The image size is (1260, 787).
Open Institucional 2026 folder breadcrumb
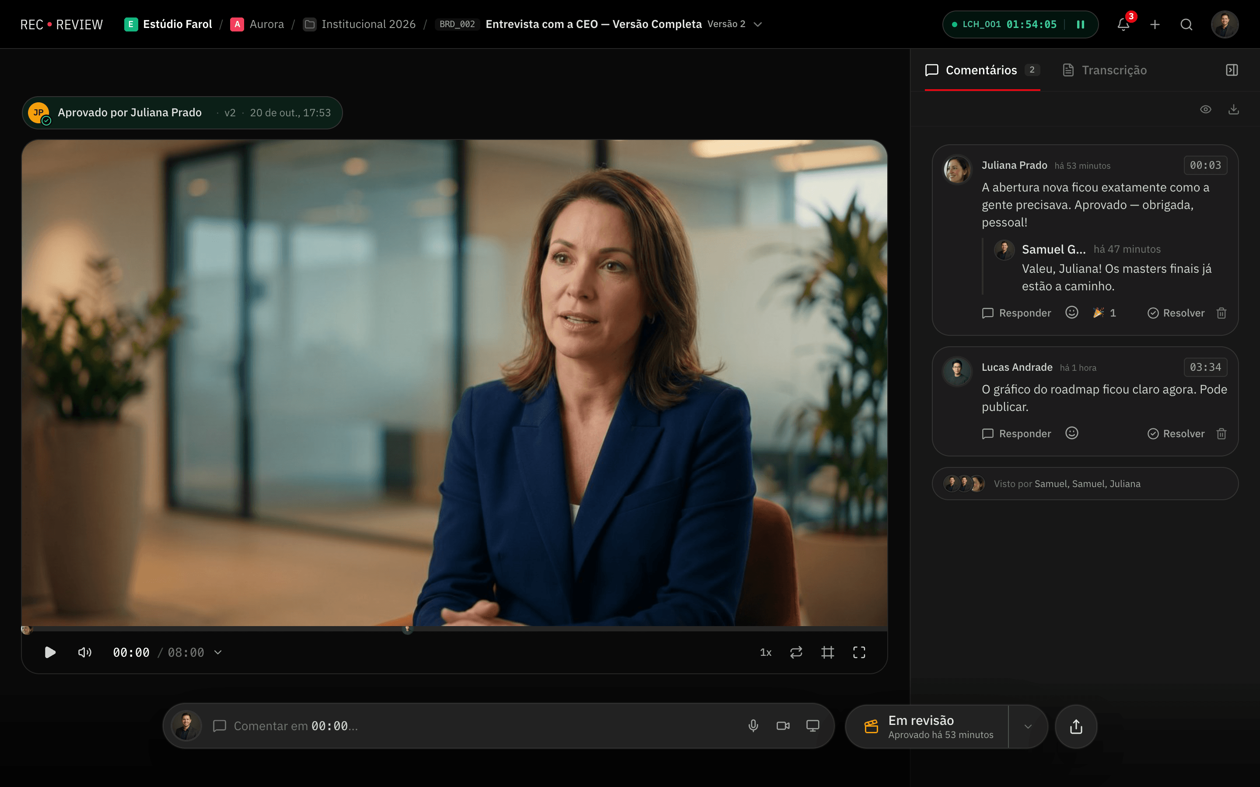(359, 24)
